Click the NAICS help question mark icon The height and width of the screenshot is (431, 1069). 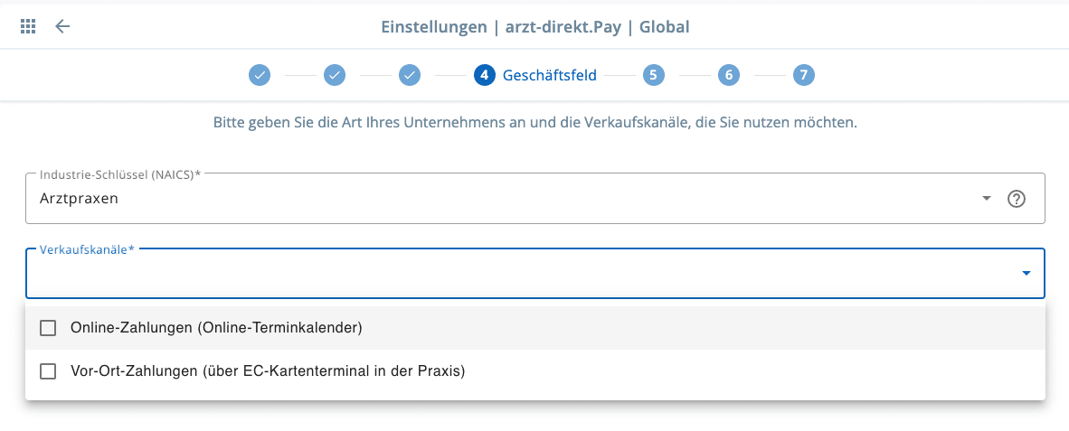(x=1016, y=199)
